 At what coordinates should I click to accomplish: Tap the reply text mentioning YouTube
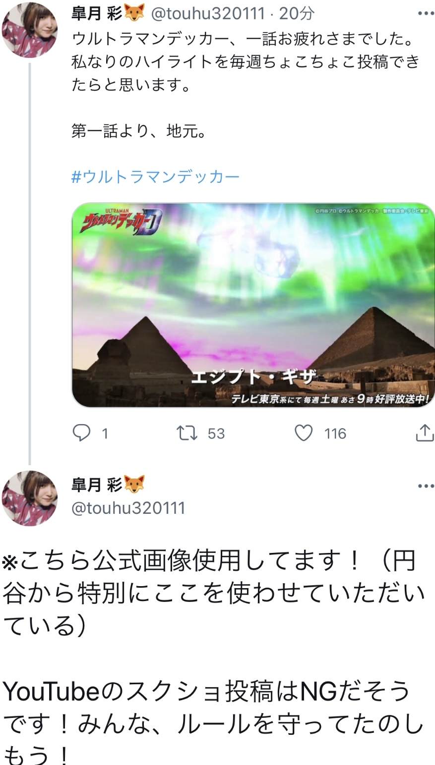point(214,726)
